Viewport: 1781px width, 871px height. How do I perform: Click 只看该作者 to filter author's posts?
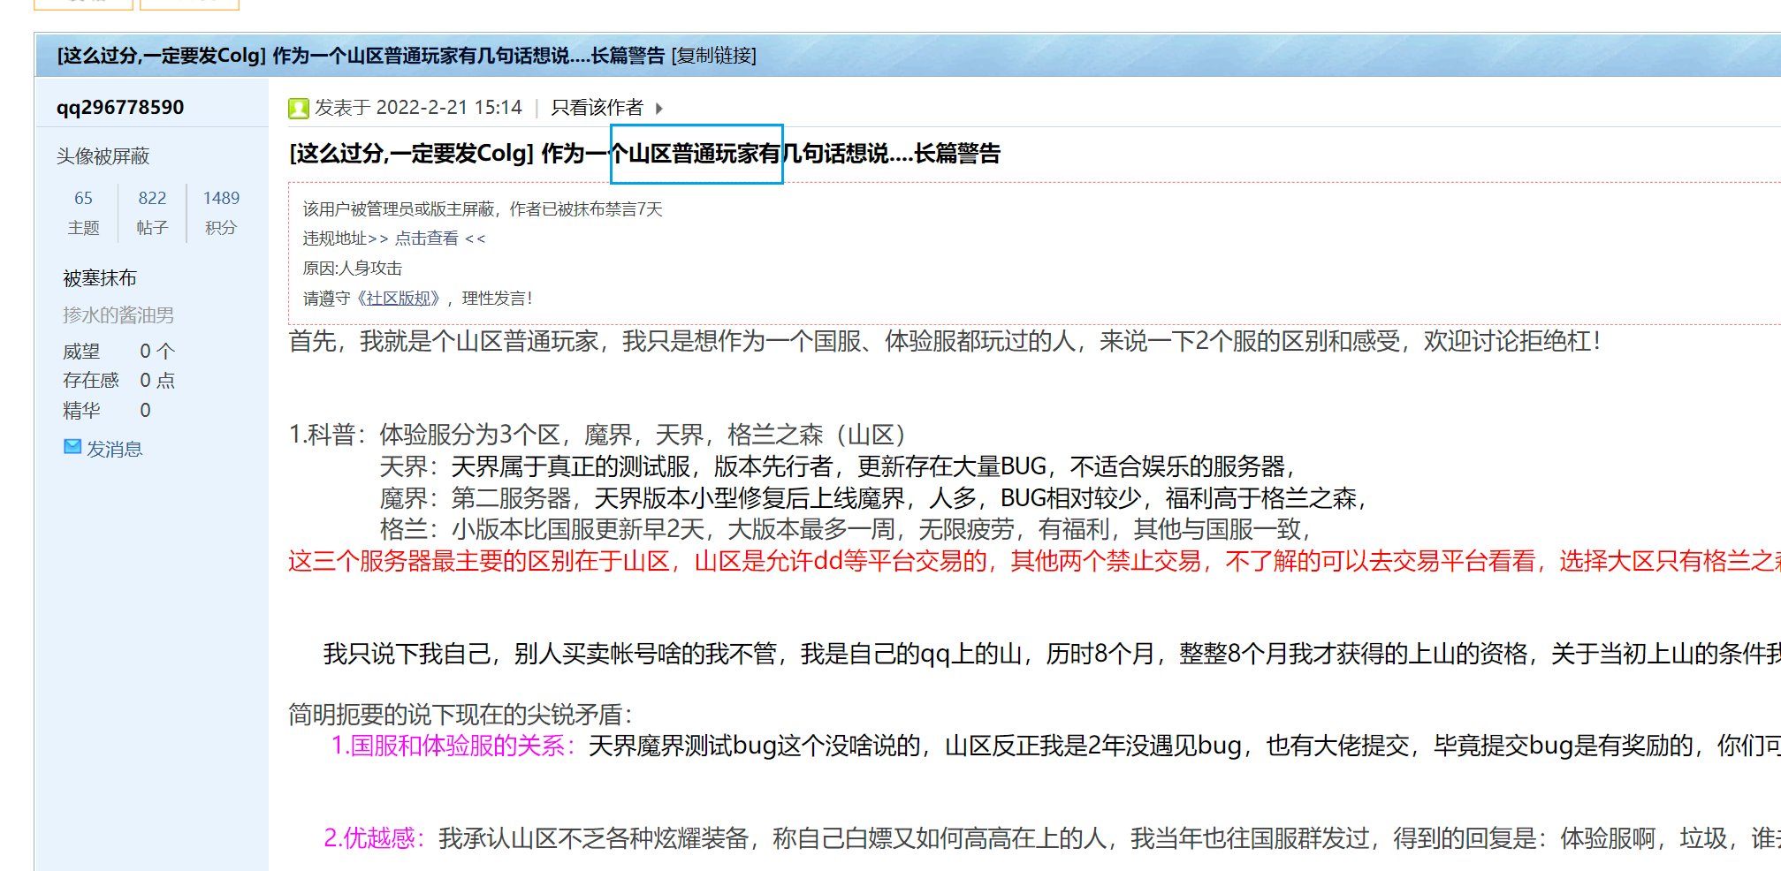[x=597, y=107]
